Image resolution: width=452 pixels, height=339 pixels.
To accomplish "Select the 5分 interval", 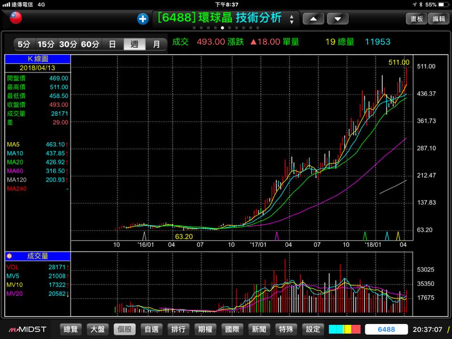I will pos(24,44).
